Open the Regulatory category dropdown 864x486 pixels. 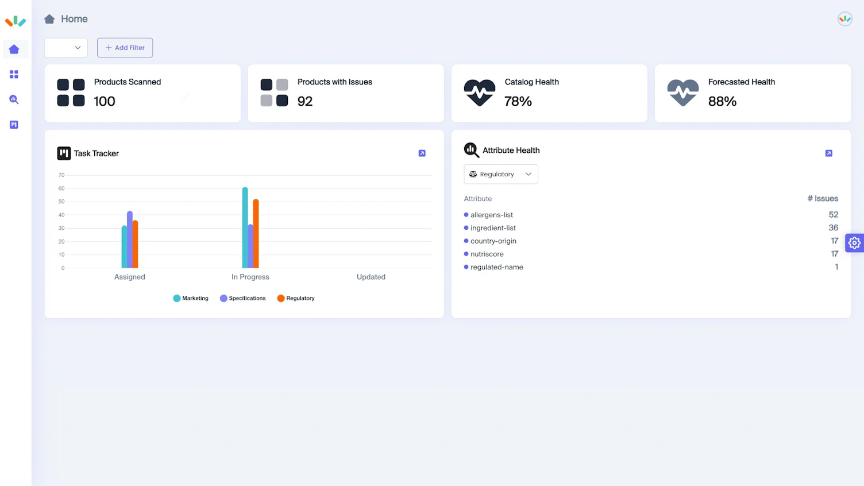pos(501,174)
